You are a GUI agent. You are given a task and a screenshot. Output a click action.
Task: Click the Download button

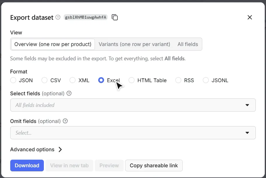[x=27, y=165]
